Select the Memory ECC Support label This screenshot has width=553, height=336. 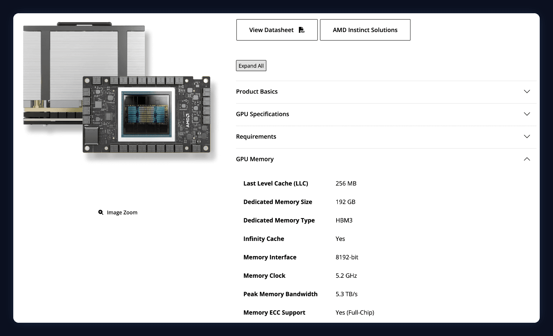[x=274, y=312]
